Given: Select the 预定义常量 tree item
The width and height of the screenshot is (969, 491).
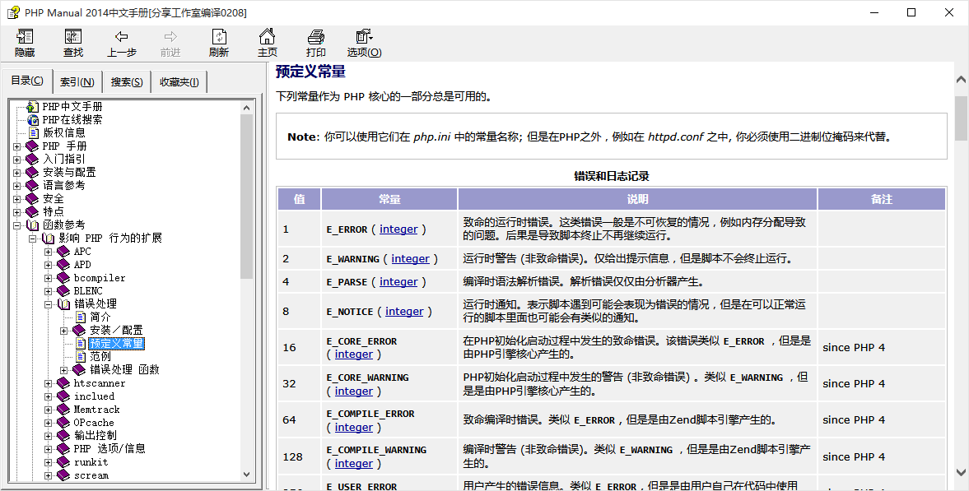Looking at the screenshot, I should point(116,344).
